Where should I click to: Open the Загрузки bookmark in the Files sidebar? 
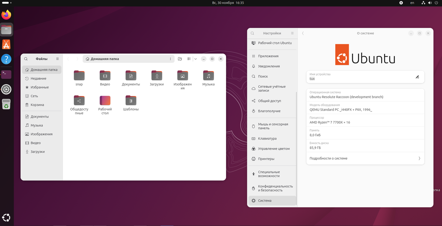pos(42,152)
